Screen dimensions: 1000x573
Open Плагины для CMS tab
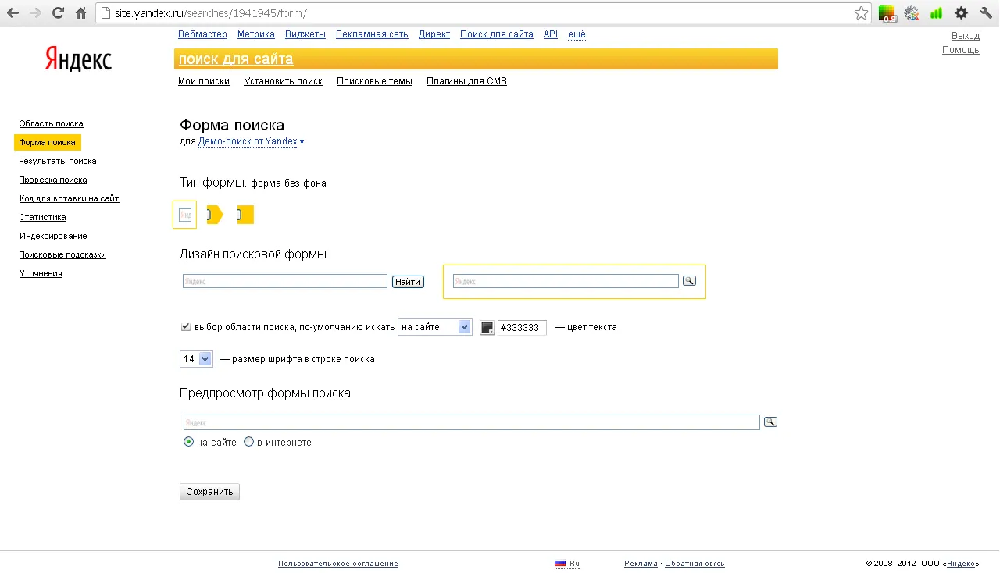pos(466,81)
